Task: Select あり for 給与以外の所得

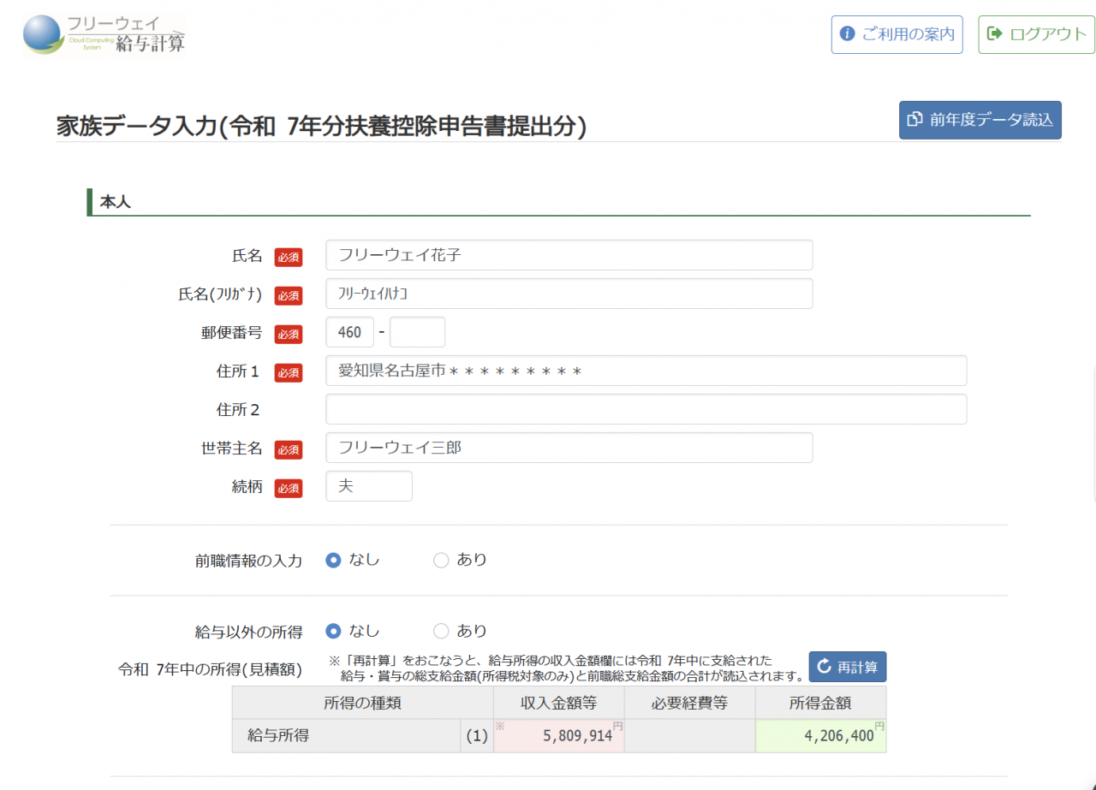Action: click(x=441, y=631)
